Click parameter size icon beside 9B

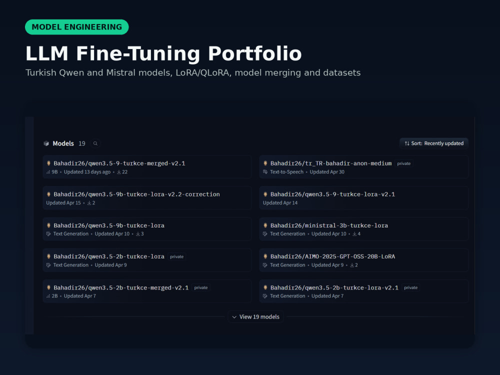click(48, 172)
